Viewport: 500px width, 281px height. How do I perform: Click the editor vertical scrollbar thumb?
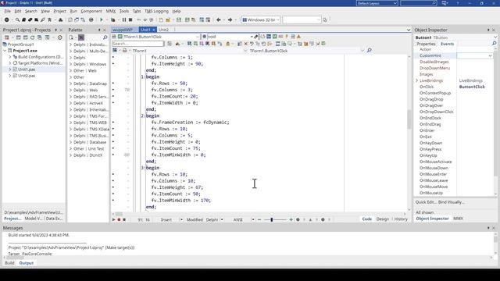(409, 119)
